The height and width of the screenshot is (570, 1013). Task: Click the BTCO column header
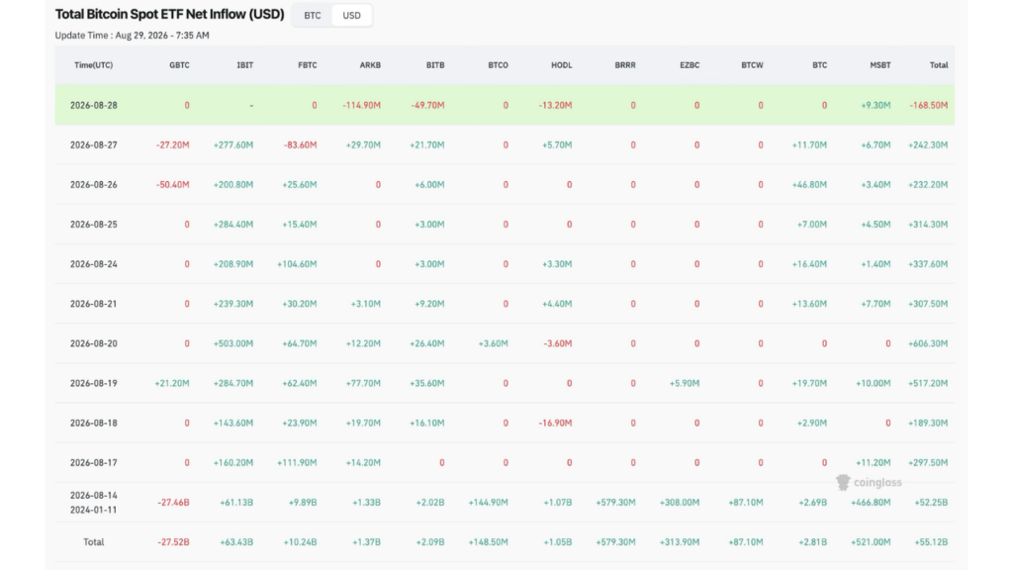[x=499, y=65]
